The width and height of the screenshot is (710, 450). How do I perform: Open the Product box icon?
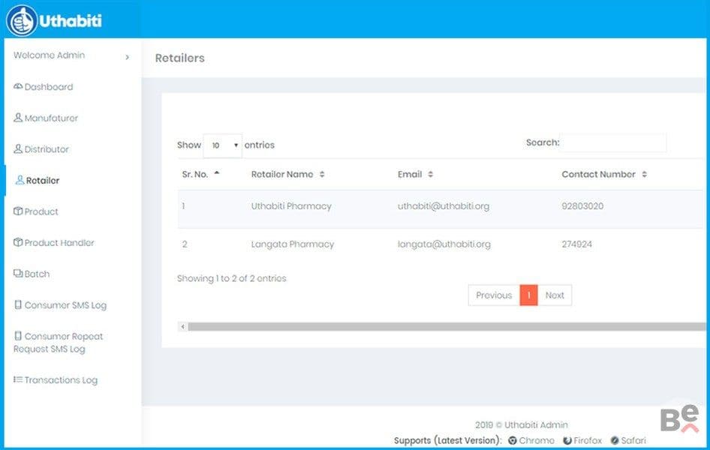click(18, 211)
